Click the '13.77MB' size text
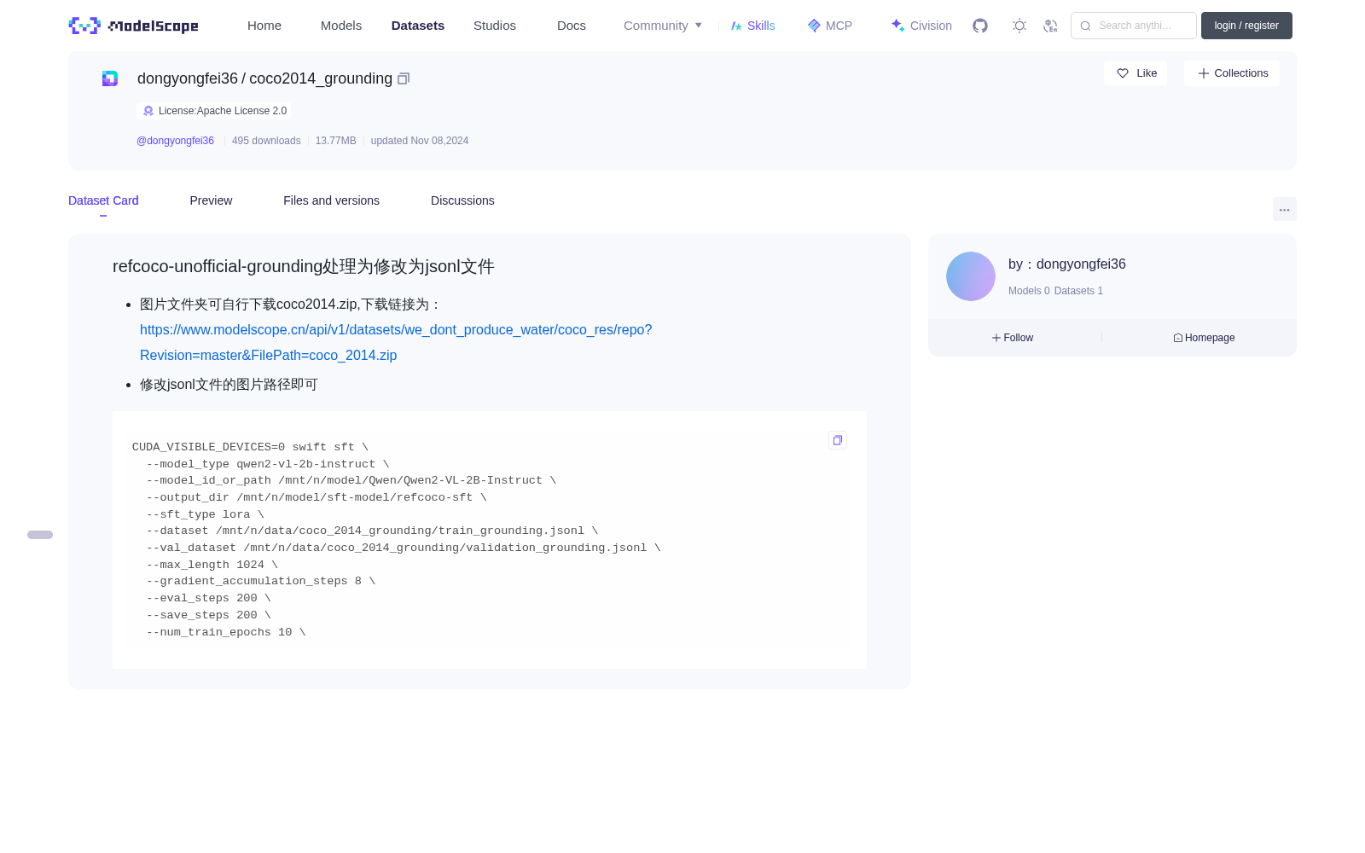This screenshot has width=1365, height=853. (x=336, y=141)
